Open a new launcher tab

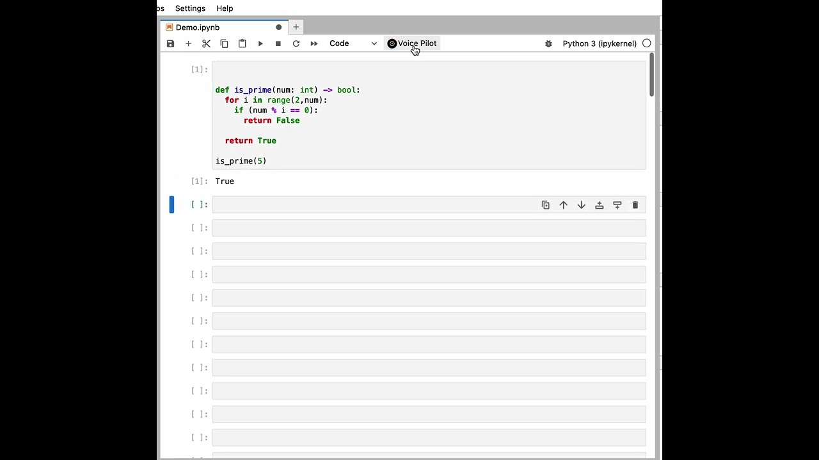(296, 27)
